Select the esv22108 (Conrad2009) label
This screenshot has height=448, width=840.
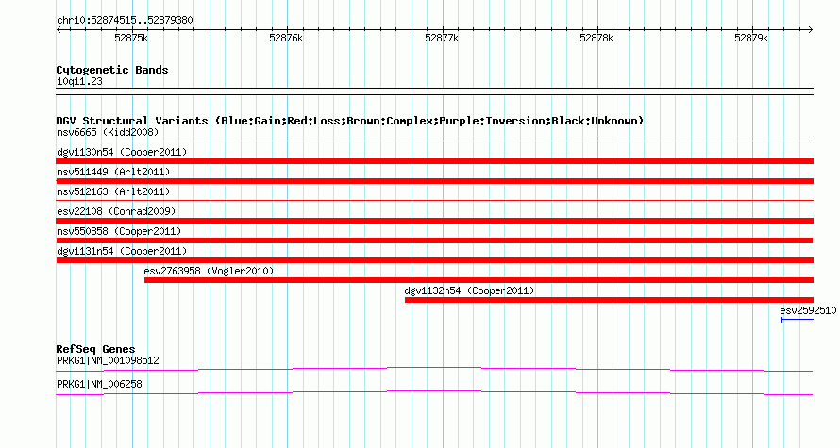116,211
